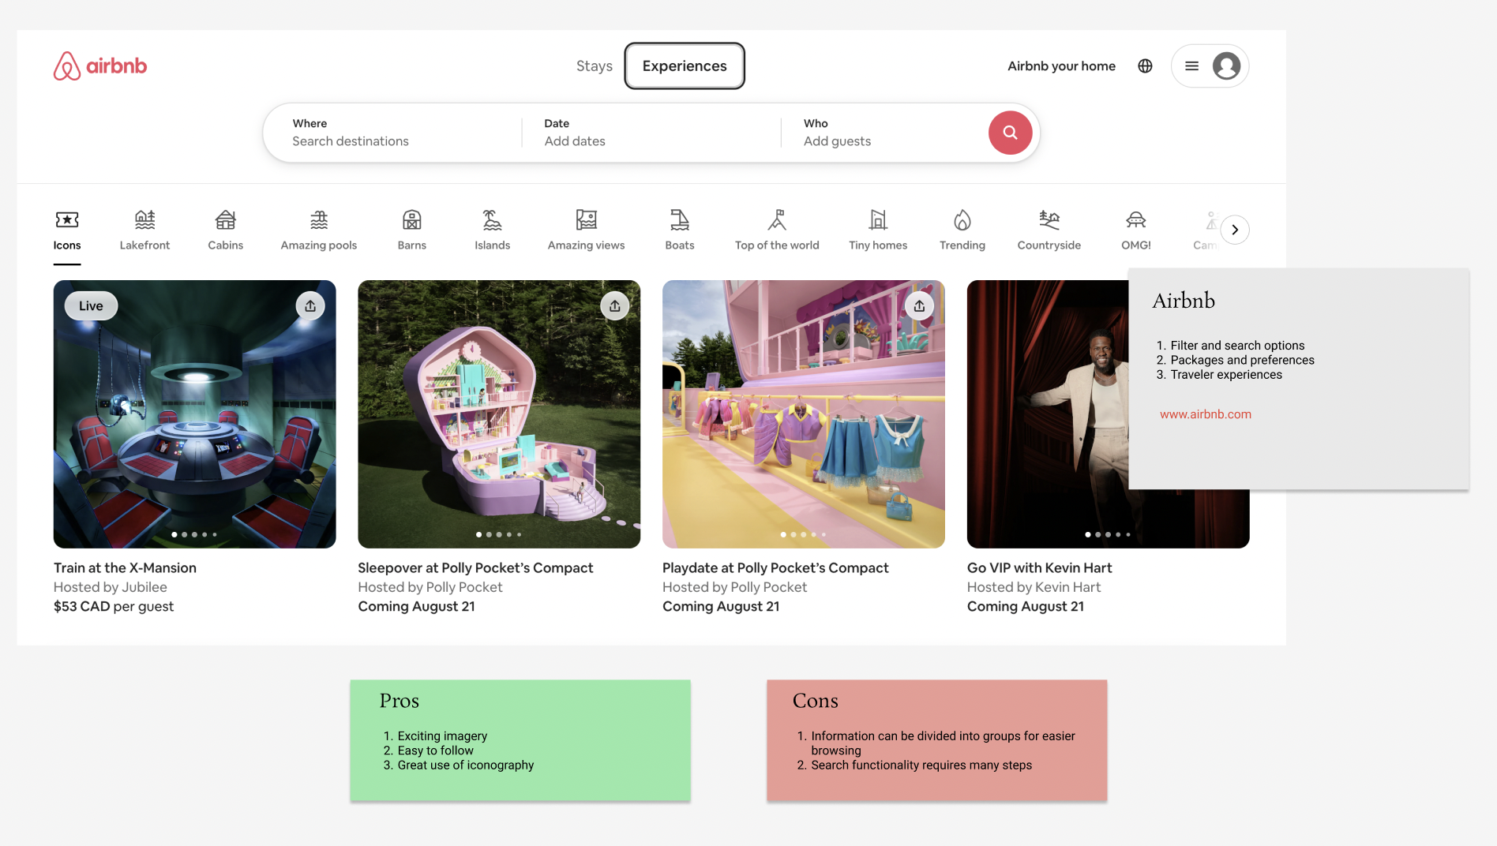The width and height of the screenshot is (1497, 846).
Task: Select the Trending flame icon
Action: (x=962, y=219)
